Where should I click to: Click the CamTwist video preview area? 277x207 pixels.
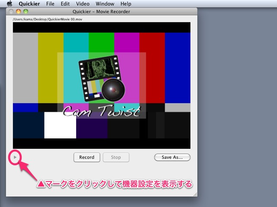[102, 85]
